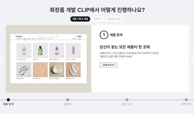The image size is (194, 114).
Task: Select the 개발 문의 step marker
Action: (x=186, y=100)
